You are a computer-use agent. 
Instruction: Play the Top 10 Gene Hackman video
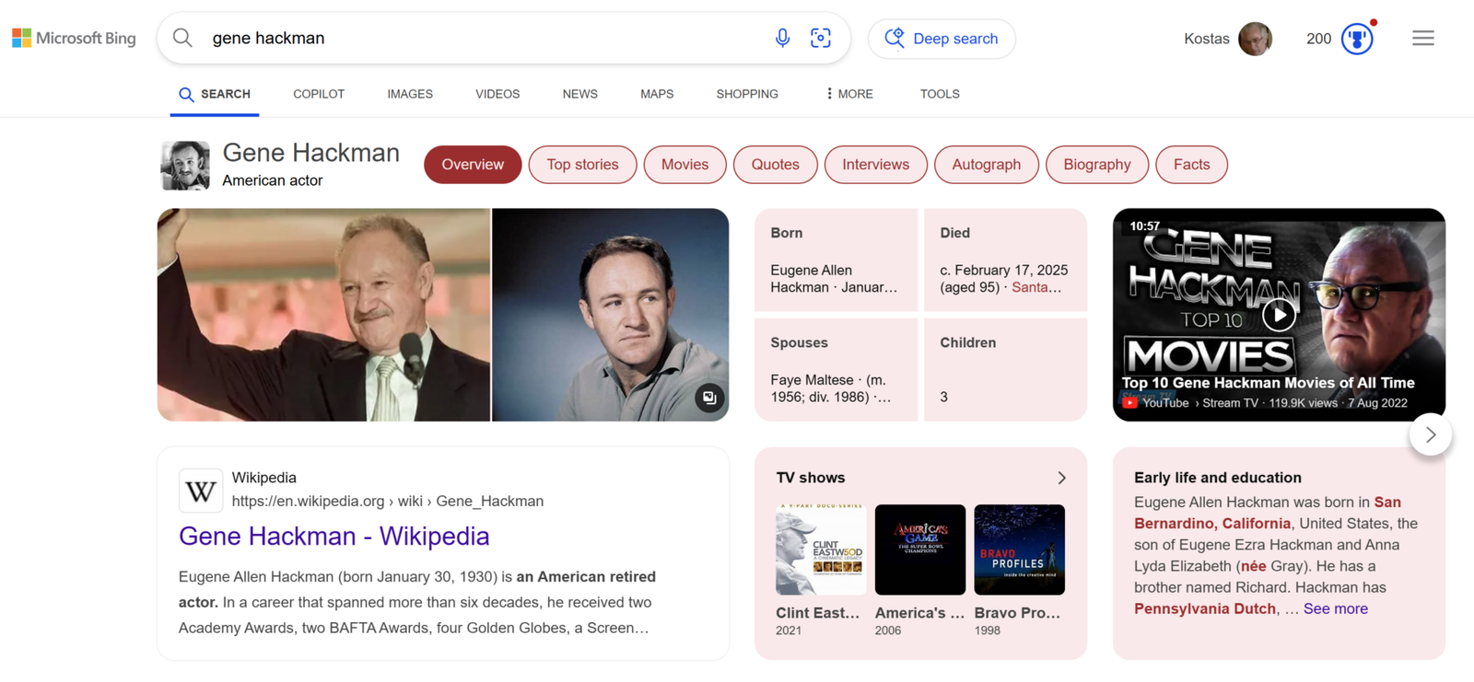coord(1278,315)
